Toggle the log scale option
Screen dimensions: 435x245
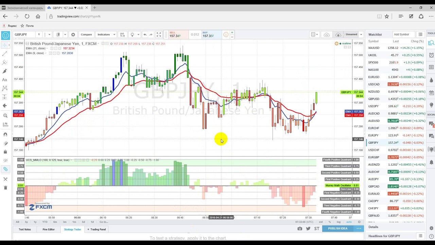(338, 222)
